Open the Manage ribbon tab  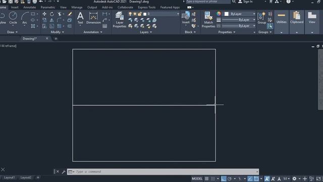[x=77, y=7]
